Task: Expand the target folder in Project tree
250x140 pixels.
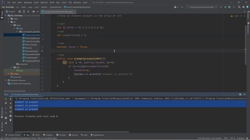Action: (9, 74)
